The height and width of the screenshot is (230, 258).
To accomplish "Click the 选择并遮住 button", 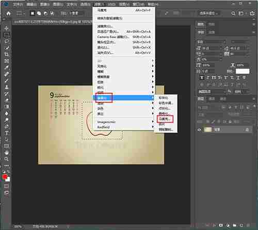I will (x=208, y=13).
